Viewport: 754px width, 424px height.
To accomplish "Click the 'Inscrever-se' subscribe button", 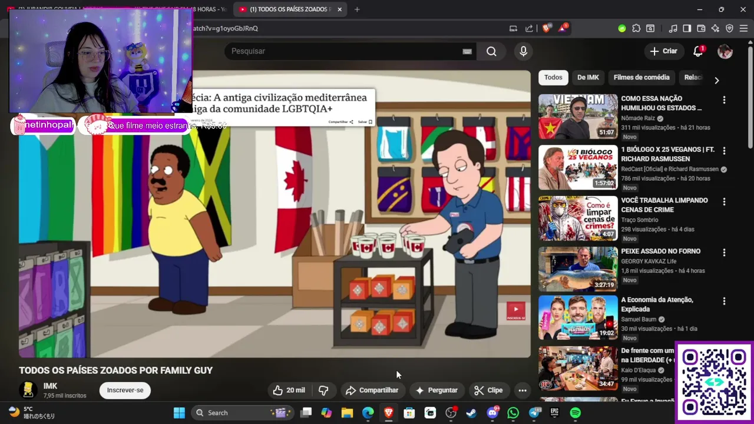I will 125,390.
